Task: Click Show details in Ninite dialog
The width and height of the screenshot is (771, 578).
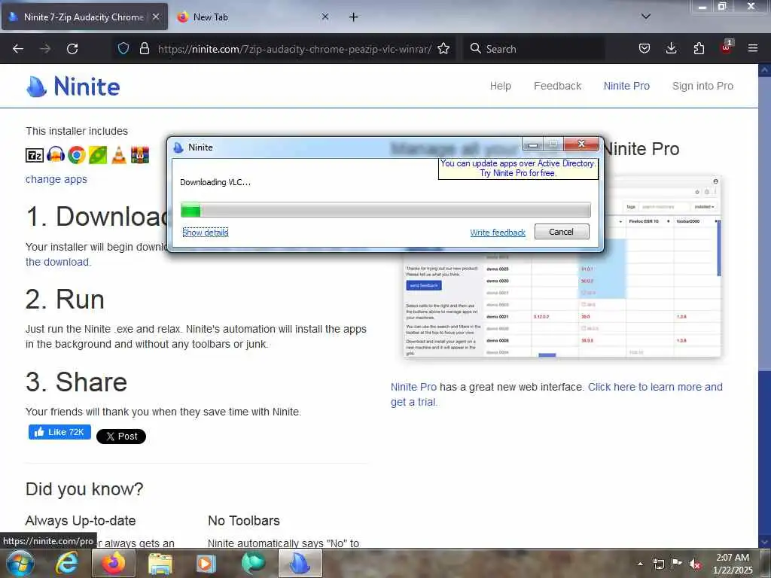Action: click(206, 233)
